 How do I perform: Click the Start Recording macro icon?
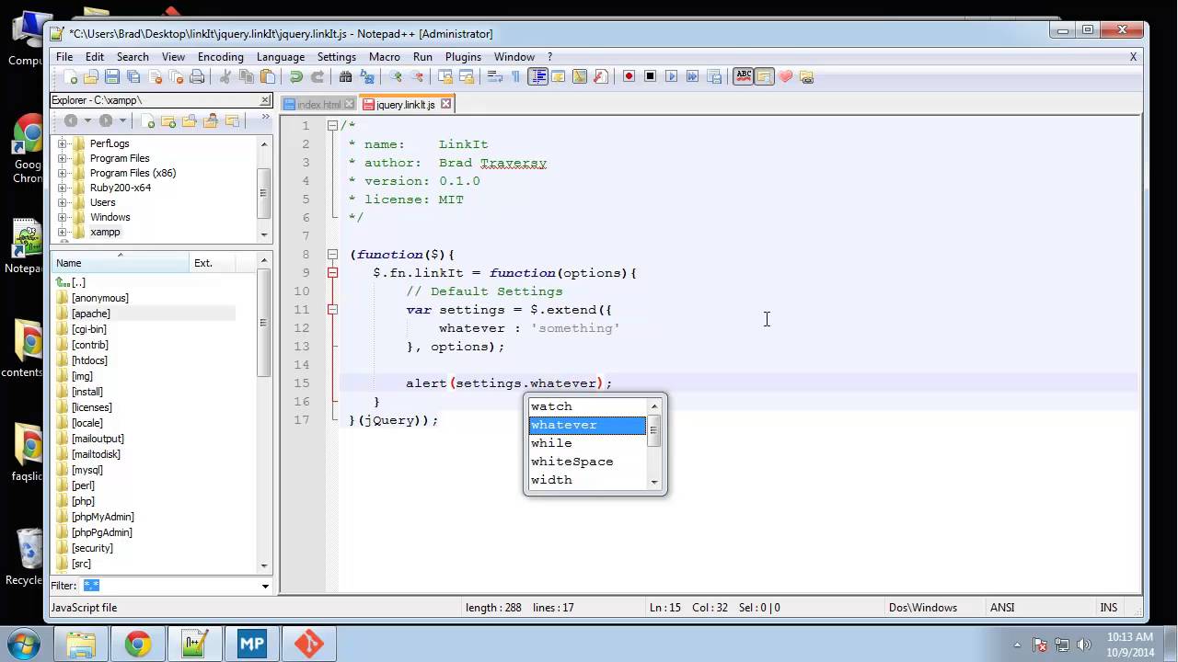click(629, 76)
